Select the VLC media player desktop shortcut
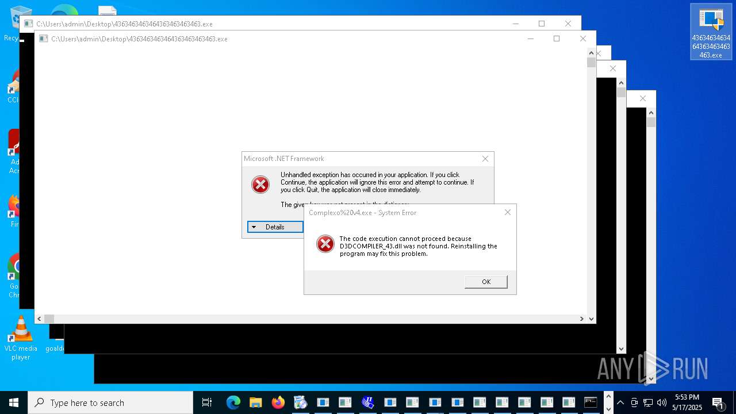This screenshot has width=736, height=414. 21,338
